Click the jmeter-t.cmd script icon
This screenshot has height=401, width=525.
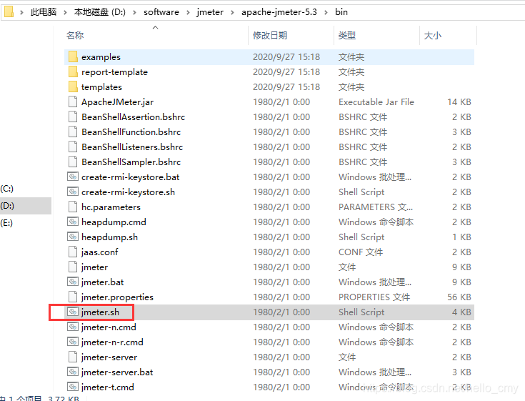(x=73, y=387)
